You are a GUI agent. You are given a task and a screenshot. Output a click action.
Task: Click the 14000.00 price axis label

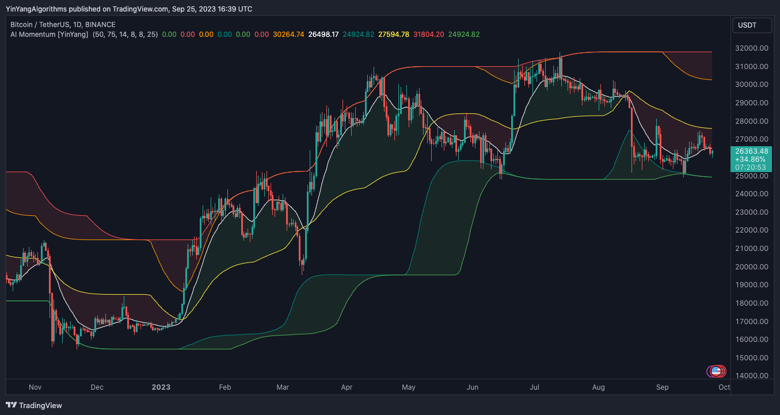(x=752, y=376)
